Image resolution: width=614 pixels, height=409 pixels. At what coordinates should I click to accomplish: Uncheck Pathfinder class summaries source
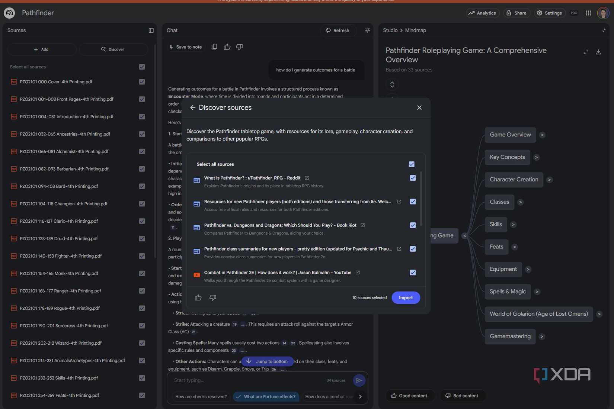coord(413,249)
